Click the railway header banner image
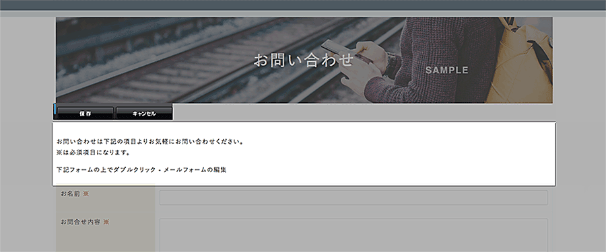This screenshot has width=606, height=252. click(x=304, y=60)
